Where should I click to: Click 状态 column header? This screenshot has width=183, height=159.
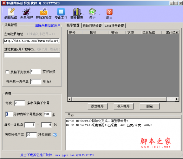133,32
